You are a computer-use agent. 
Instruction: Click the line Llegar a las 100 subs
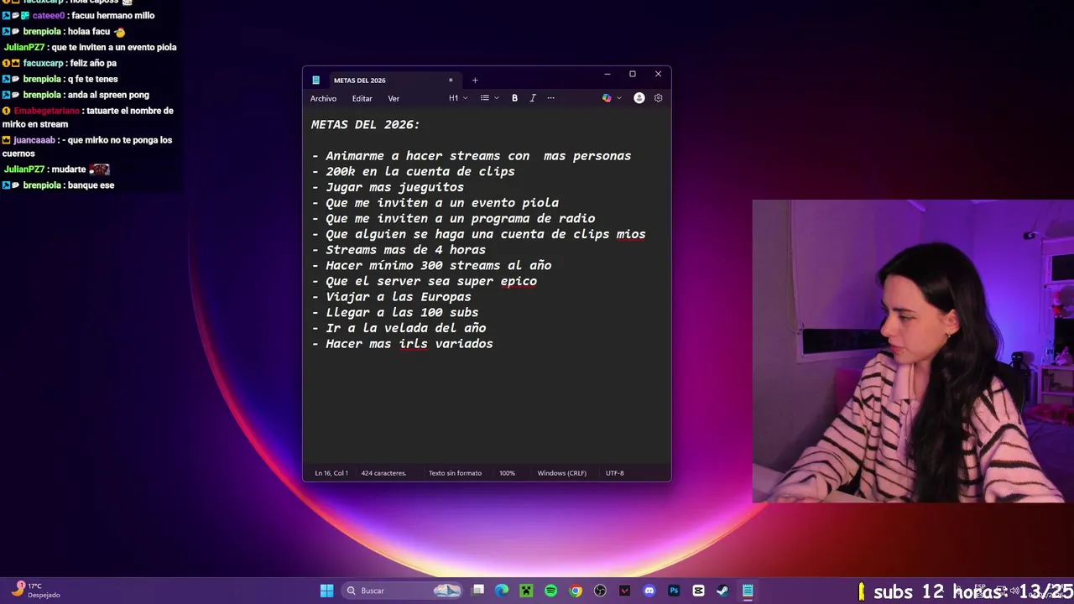pyautogui.click(x=395, y=312)
